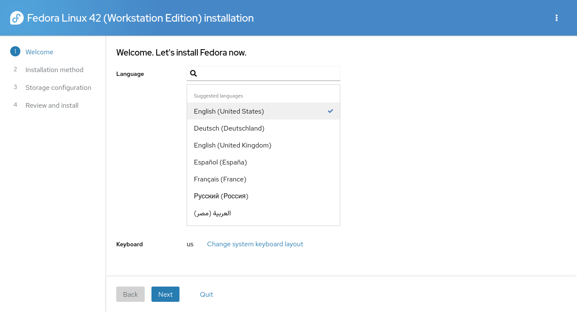Click the checkmark next to English (United States)

point(331,111)
